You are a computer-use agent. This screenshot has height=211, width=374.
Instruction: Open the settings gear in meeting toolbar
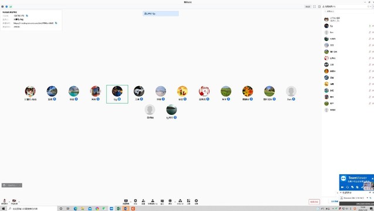pyautogui.click(x=196, y=202)
